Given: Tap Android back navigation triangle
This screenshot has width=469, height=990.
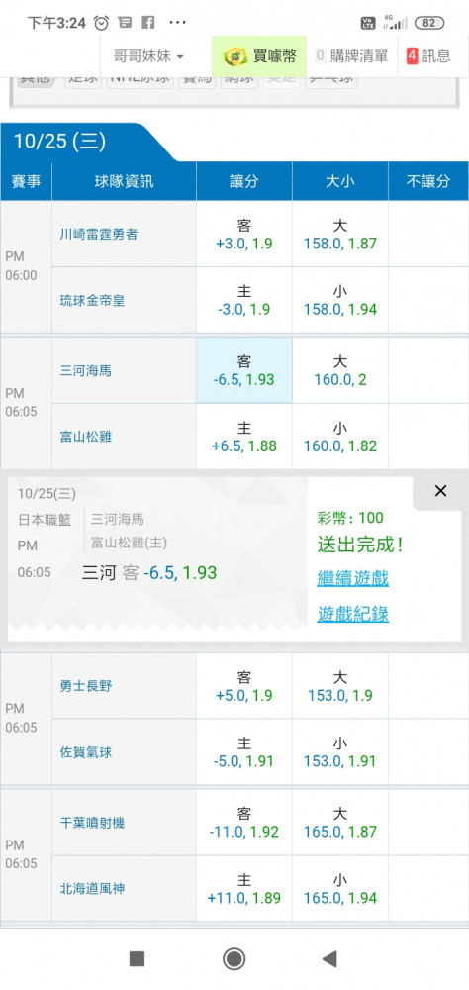Looking at the screenshot, I should (329, 959).
